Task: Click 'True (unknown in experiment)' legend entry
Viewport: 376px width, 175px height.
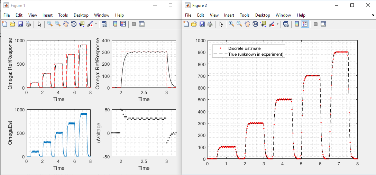Action: [x=256, y=54]
